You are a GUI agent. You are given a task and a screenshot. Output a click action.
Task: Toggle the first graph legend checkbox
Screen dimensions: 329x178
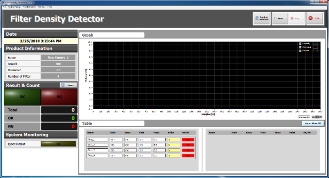[x=300, y=44]
